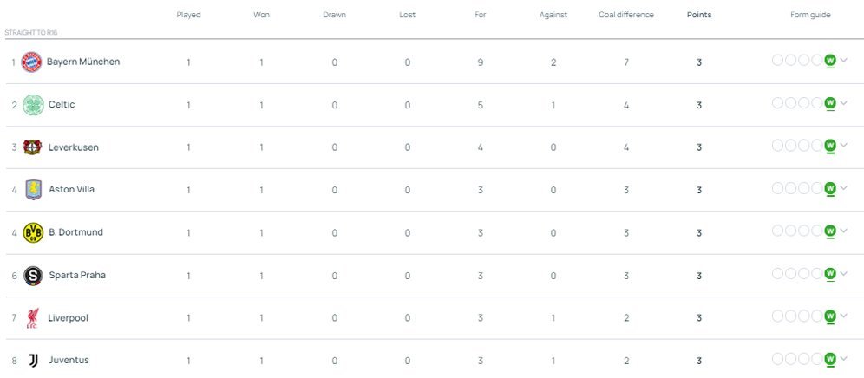864x378 pixels.
Task: Click the Juventus club crest
Action: click(x=33, y=360)
